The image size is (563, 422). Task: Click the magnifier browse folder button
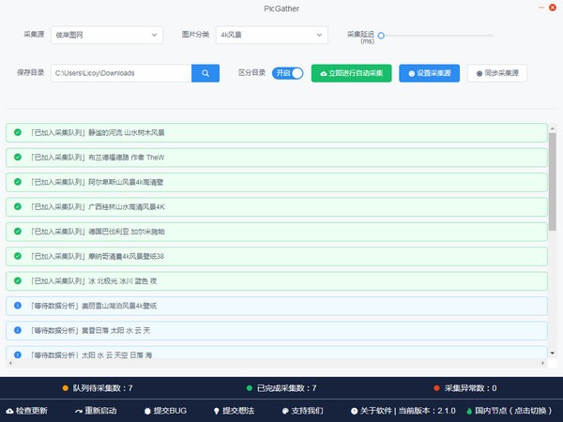pyautogui.click(x=205, y=73)
